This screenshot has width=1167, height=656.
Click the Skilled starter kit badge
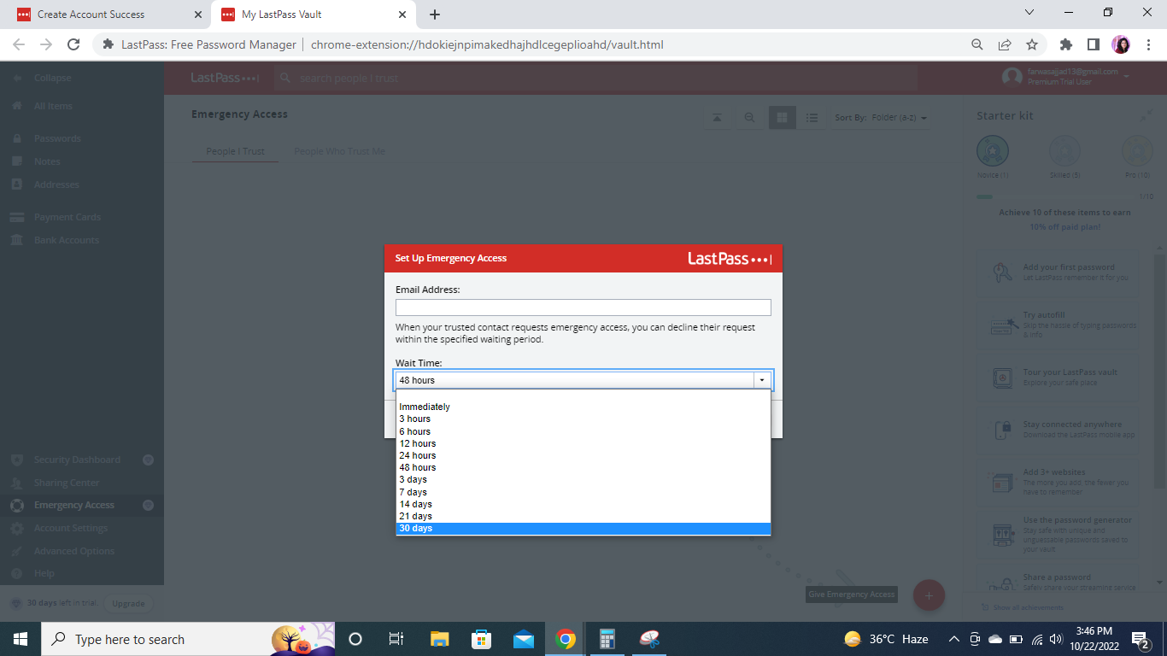click(1064, 151)
